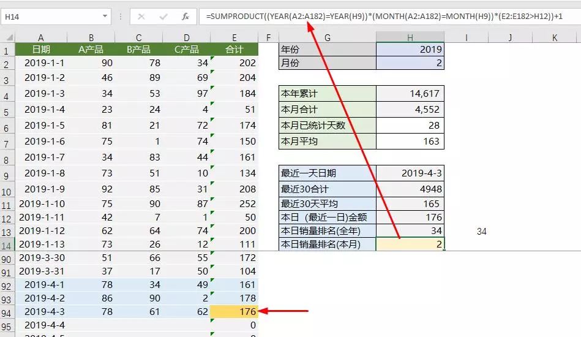Image resolution: width=581 pixels, height=337 pixels.
Task: Select column E header
Action: tap(234, 37)
